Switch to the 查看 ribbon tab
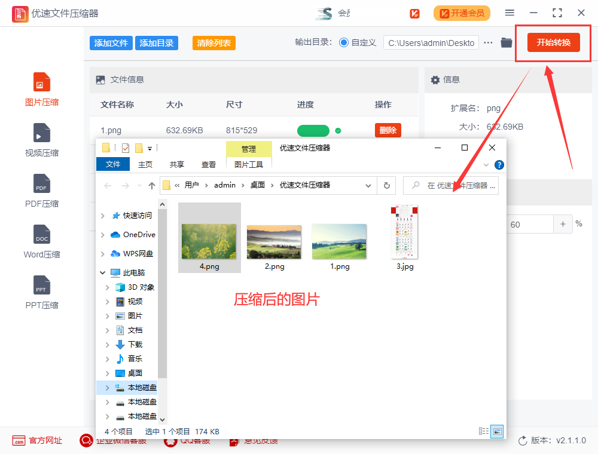 [208, 164]
